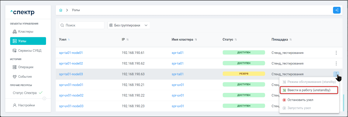Open Настройки in sidebar

click(x=26, y=105)
